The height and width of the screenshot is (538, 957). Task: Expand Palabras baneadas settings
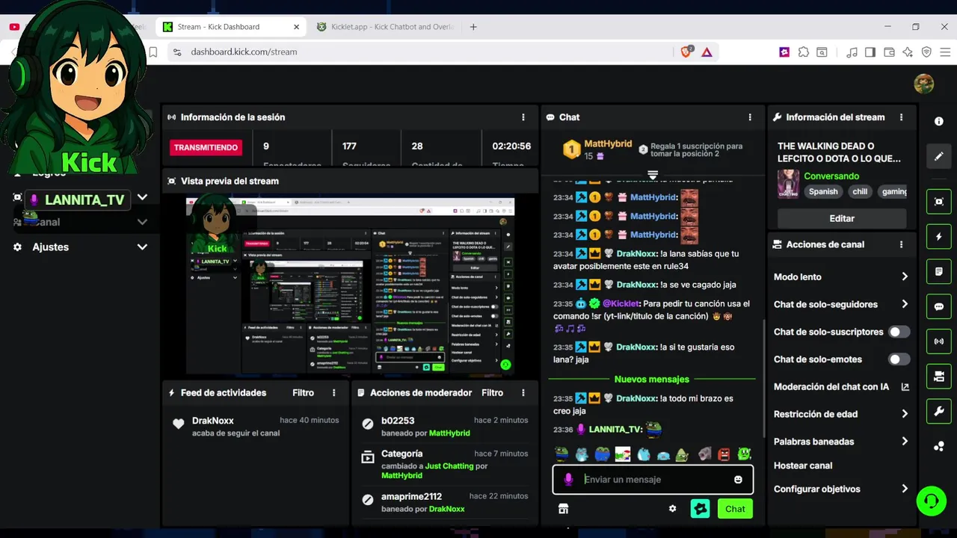[x=905, y=442]
